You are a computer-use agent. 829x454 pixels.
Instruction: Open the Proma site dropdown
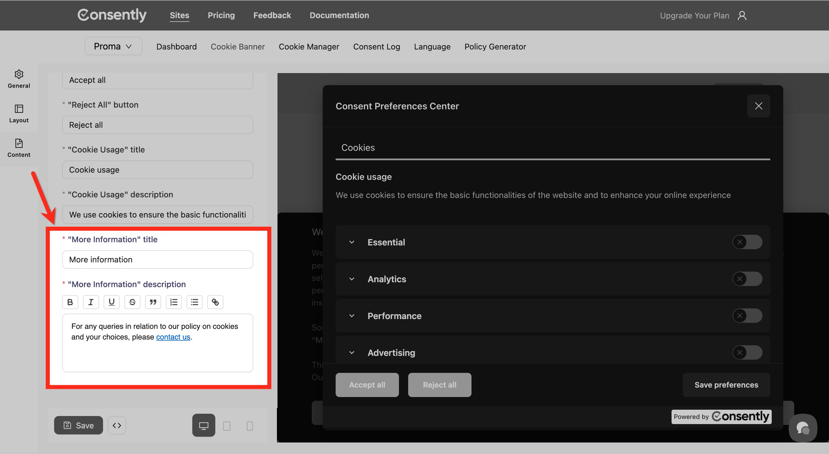113,46
